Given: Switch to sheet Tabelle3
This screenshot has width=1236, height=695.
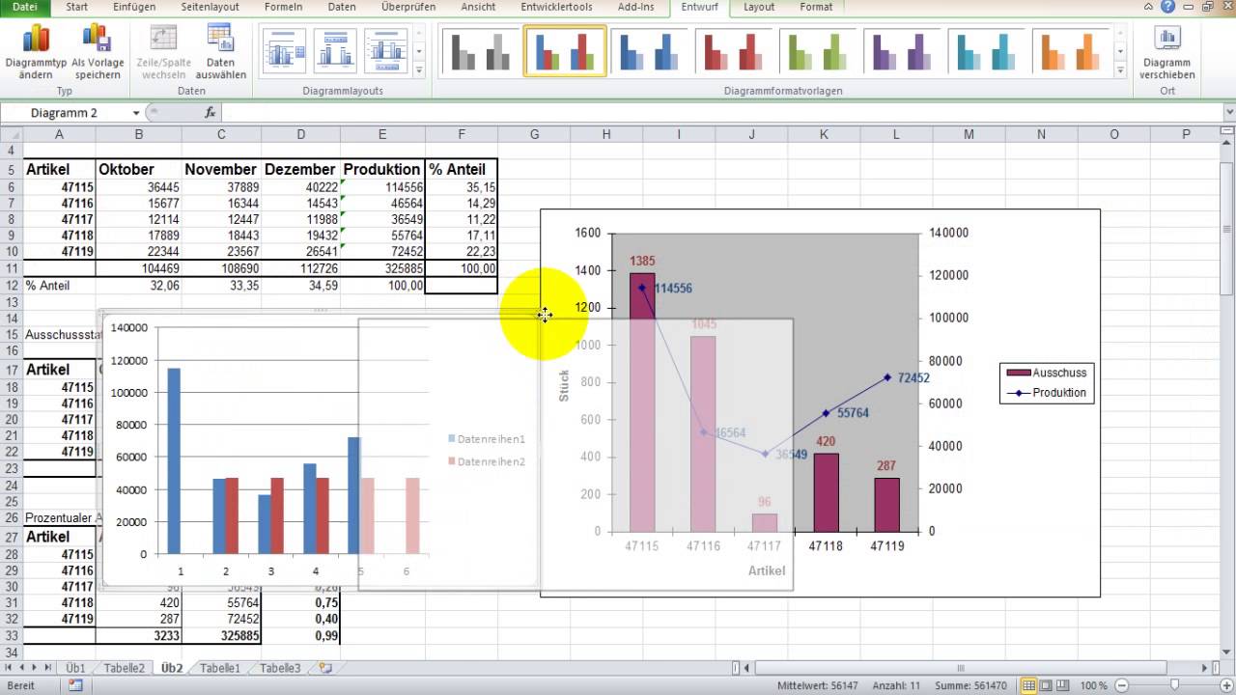Looking at the screenshot, I should (x=280, y=668).
